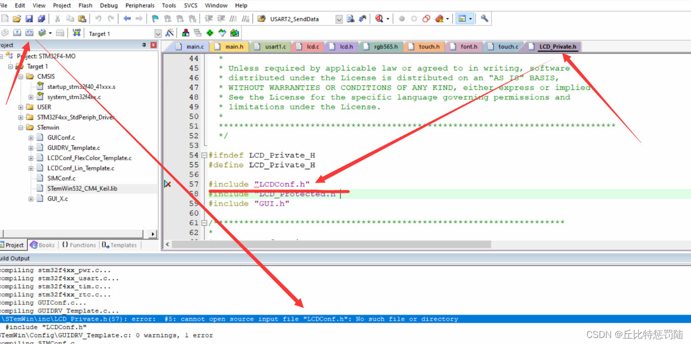The width and height of the screenshot is (691, 344).
Task: Open the Flash menu
Action: [x=85, y=6]
